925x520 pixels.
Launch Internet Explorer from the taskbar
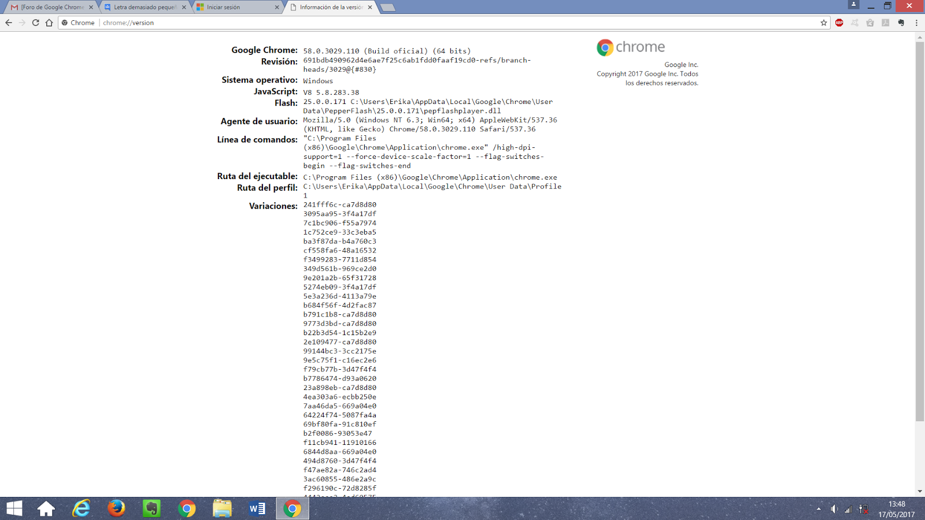pos(82,508)
